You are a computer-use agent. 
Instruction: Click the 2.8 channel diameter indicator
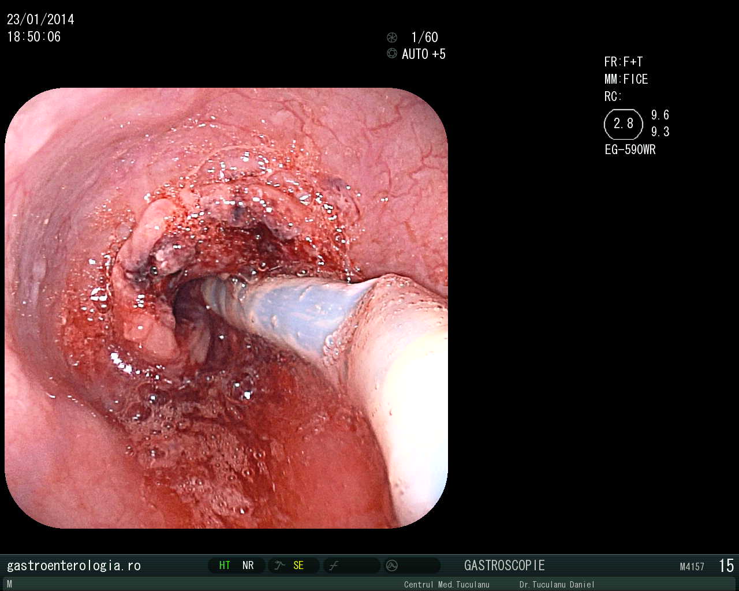pos(624,124)
